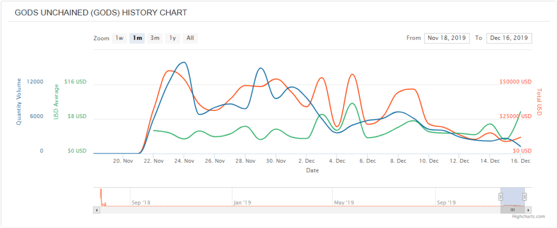
Task: Edit the To date field Dec 16, 2019
Action: point(509,38)
